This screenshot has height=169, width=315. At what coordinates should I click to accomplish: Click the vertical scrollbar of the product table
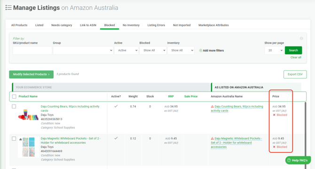point(306,134)
